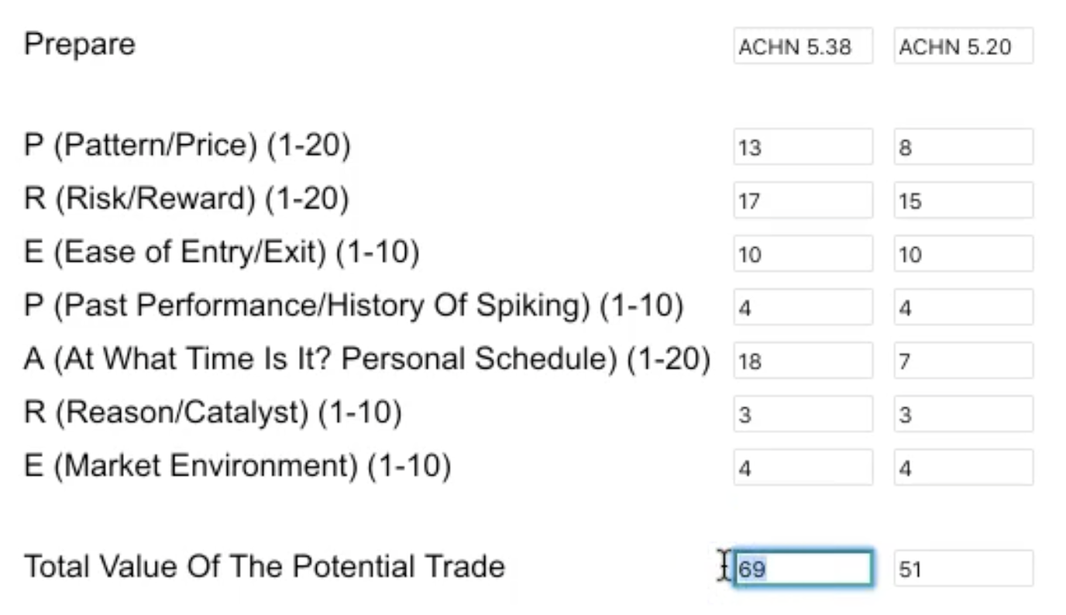Click the ACHN 5.20 ticker field
This screenshot has width=1066, height=615.
pos(963,46)
